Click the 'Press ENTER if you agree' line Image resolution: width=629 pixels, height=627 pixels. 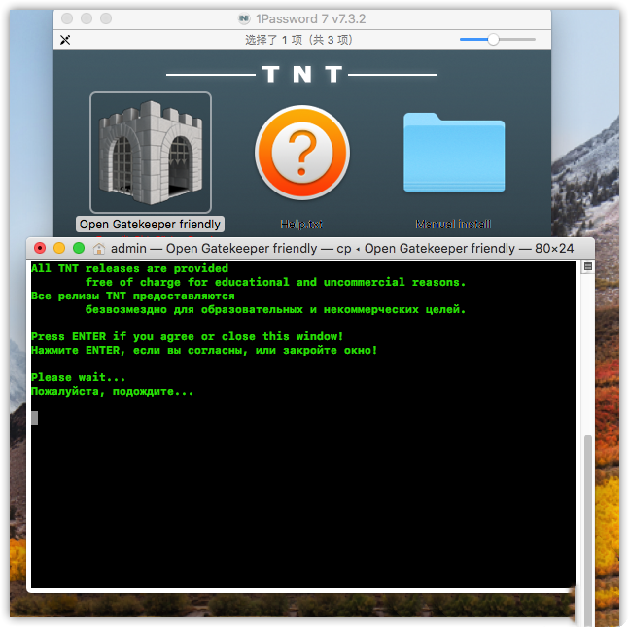(187, 336)
